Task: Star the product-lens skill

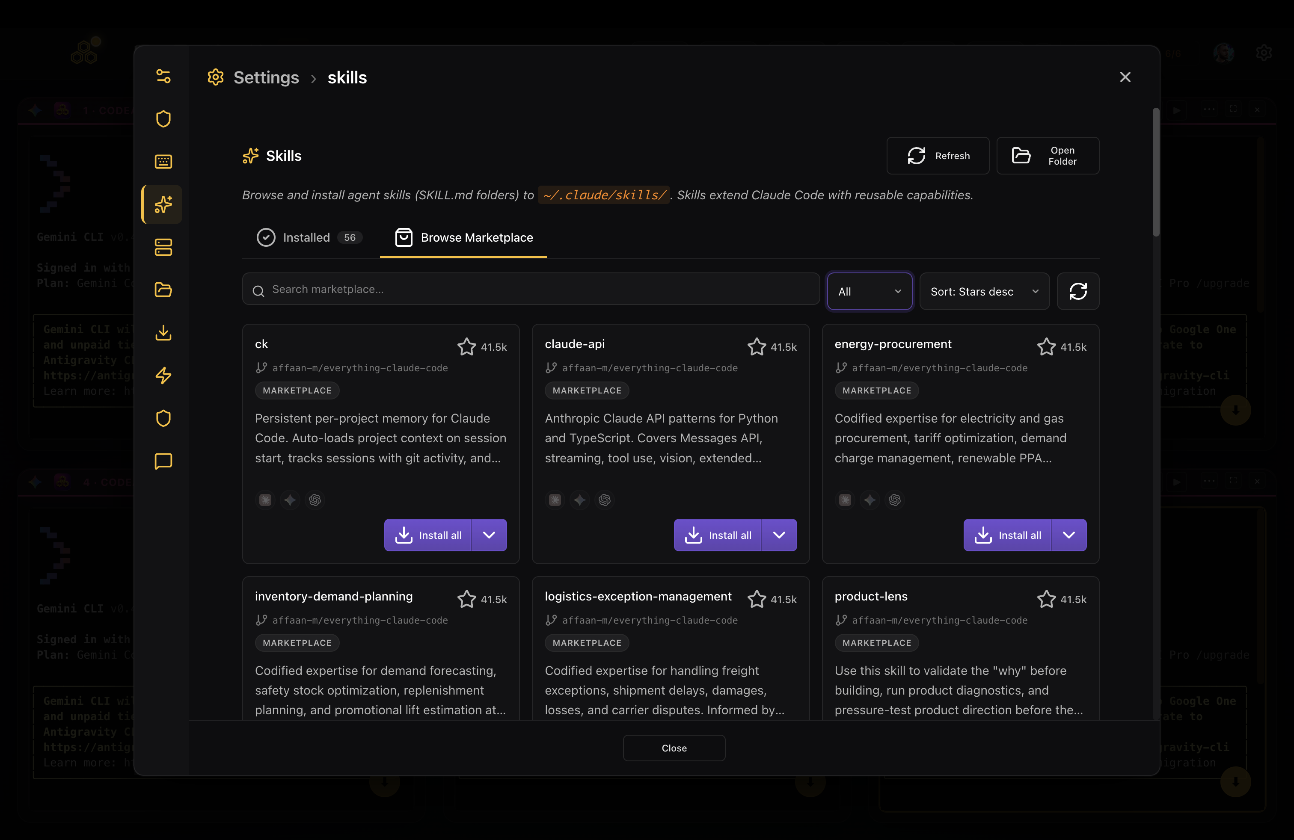Action: point(1046,599)
